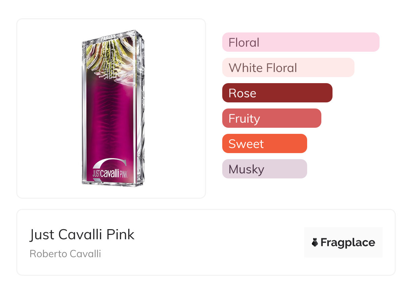
Task: Click the 'Floral' text in the top bar
Action: click(244, 43)
